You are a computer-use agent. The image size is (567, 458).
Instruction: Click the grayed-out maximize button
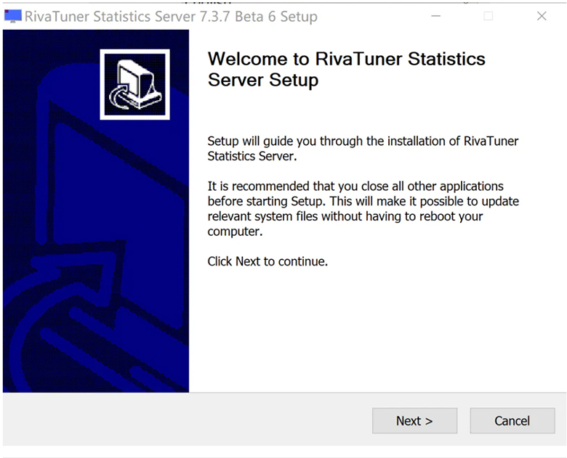488,16
